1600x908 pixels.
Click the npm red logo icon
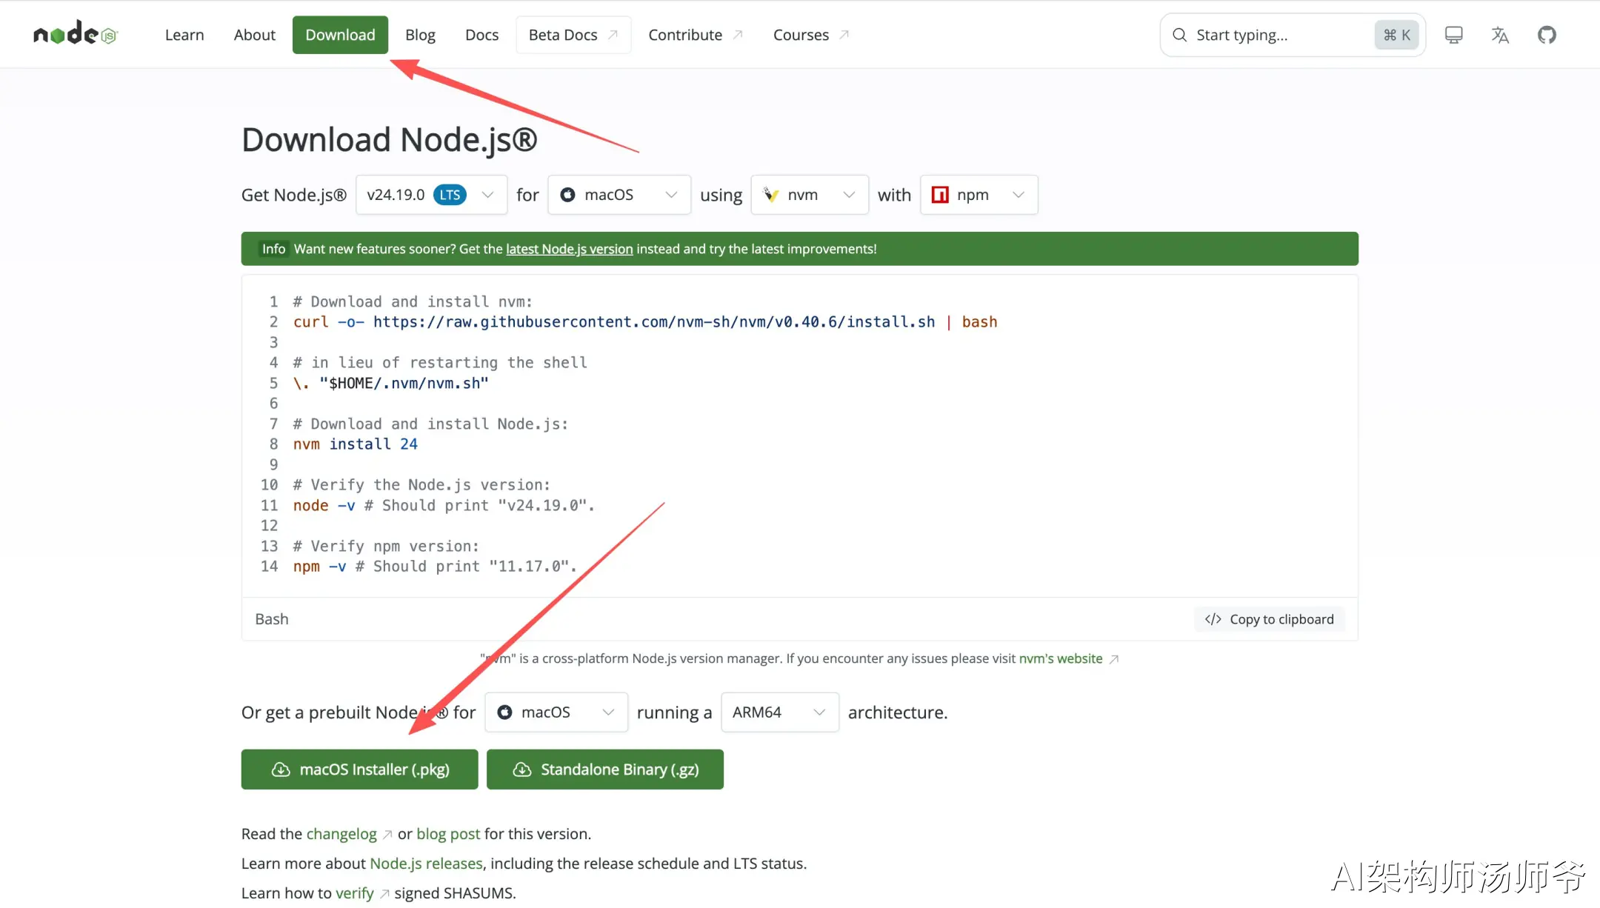[940, 195]
